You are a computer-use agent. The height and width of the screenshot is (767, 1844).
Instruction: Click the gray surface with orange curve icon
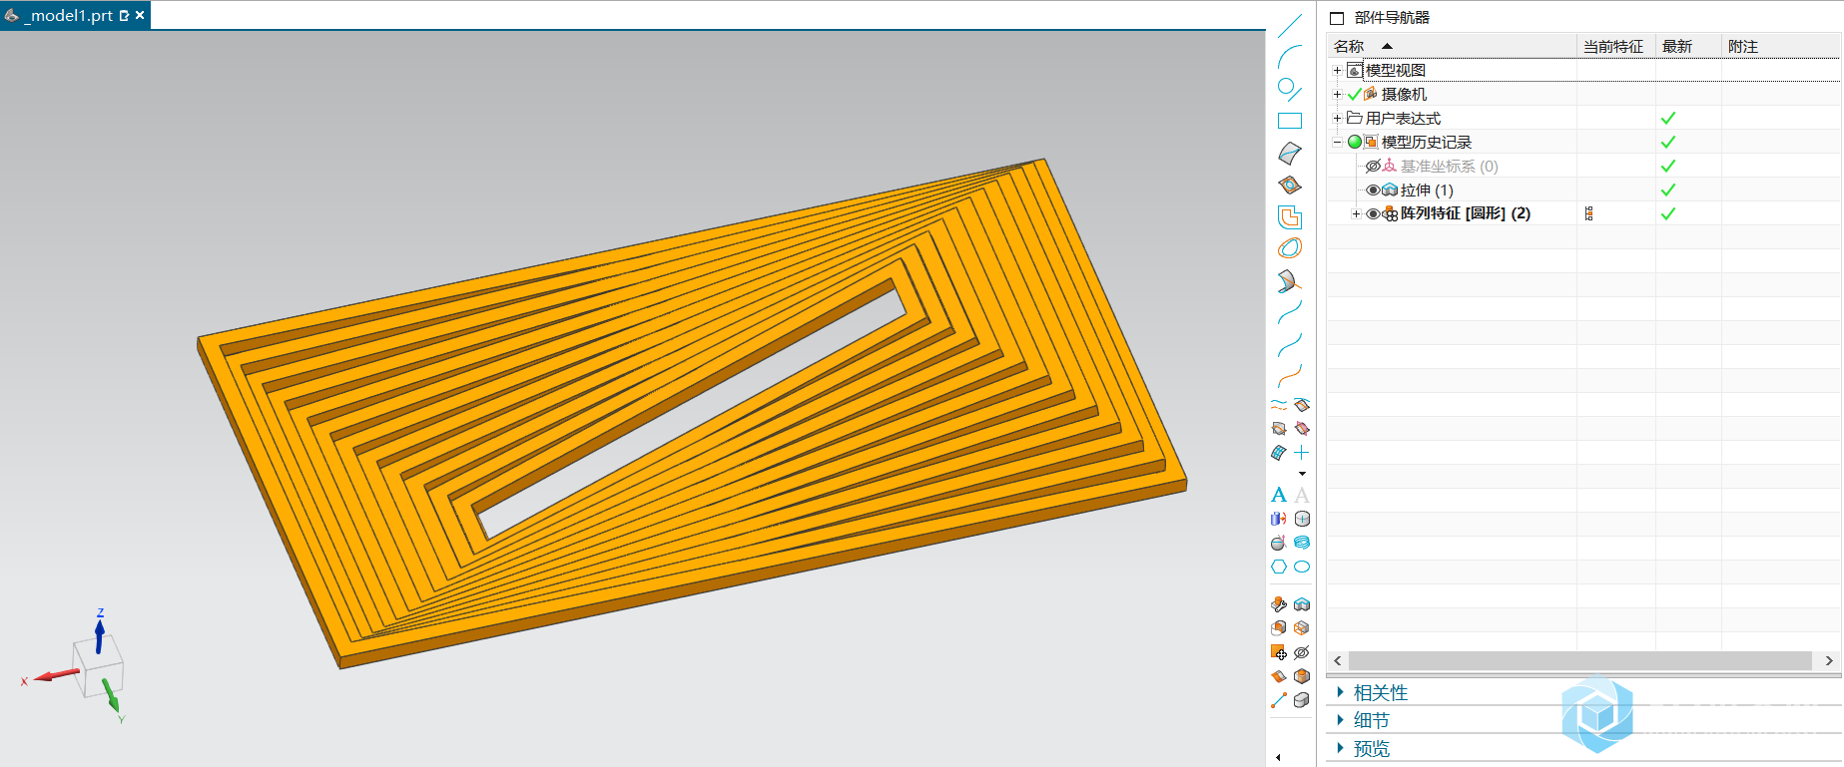(1290, 281)
